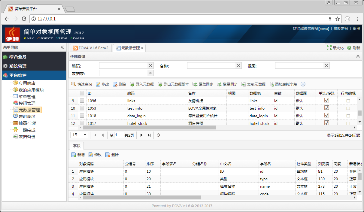Click the 修改密码 link
The width and height of the screenshot is (364, 212).
[x=341, y=29]
